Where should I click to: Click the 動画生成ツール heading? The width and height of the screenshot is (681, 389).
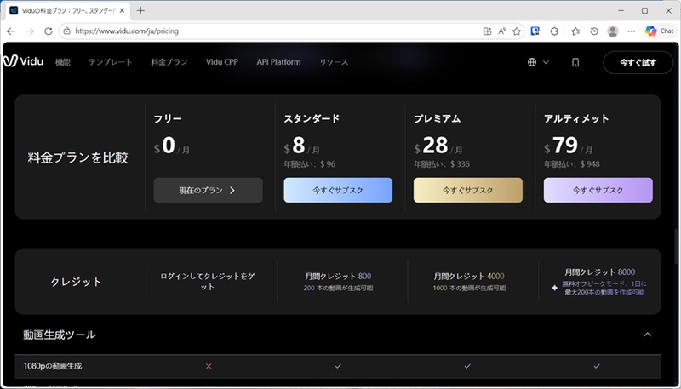pos(60,335)
